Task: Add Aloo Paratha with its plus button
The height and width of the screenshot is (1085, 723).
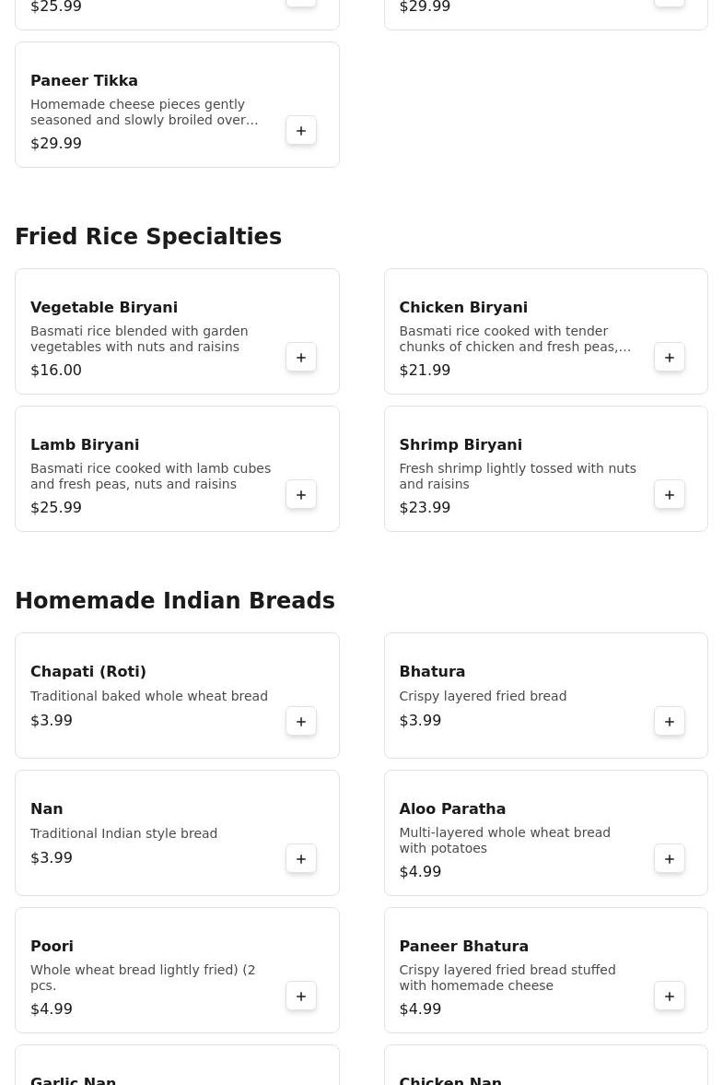Action: coord(670,859)
